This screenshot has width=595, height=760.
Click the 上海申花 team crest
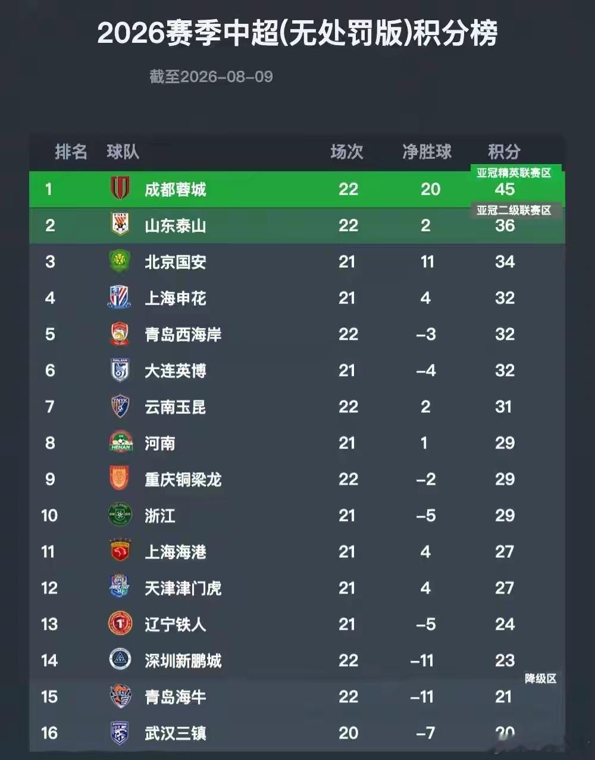(x=120, y=297)
